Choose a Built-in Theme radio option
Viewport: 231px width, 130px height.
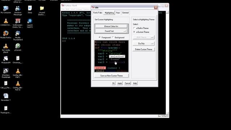(134, 28)
